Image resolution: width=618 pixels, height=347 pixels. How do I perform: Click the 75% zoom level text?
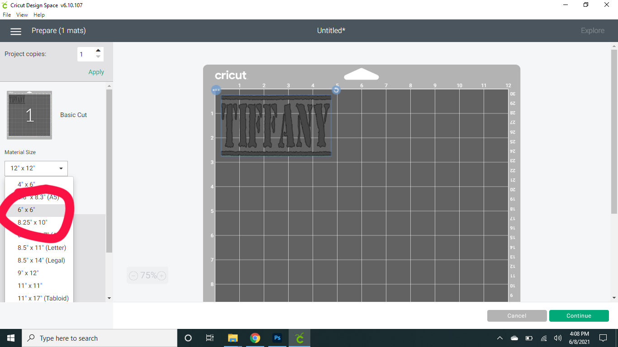[x=147, y=276]
